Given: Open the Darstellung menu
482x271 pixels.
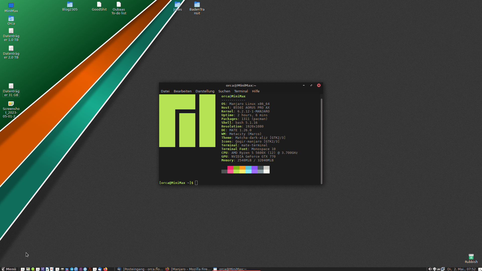Looking at the screenshot, I should [205, 91].
